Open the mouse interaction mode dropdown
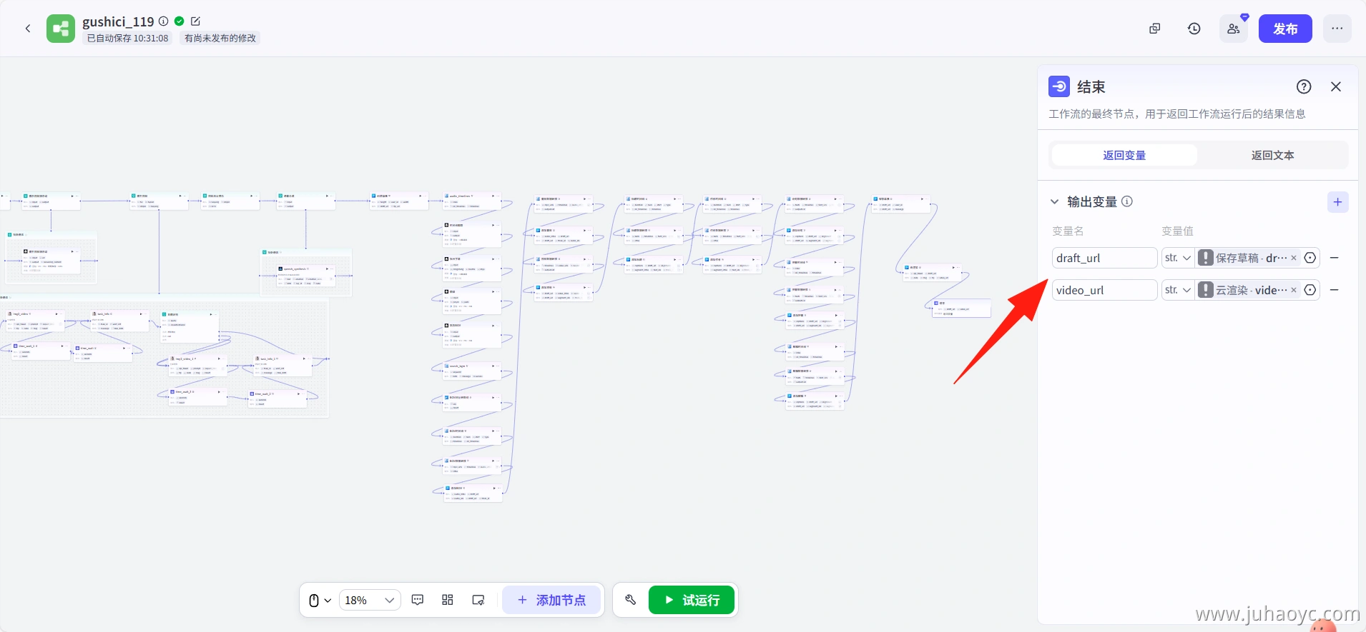The image size is (1366, 632). click(x=320, y=600)
